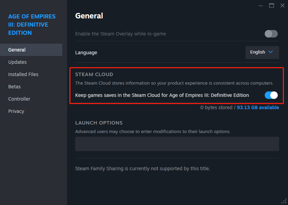Toggle Keep games saves in Steam Cloud
The width and height of the screenshot is (288, 205).
point(271,95)
